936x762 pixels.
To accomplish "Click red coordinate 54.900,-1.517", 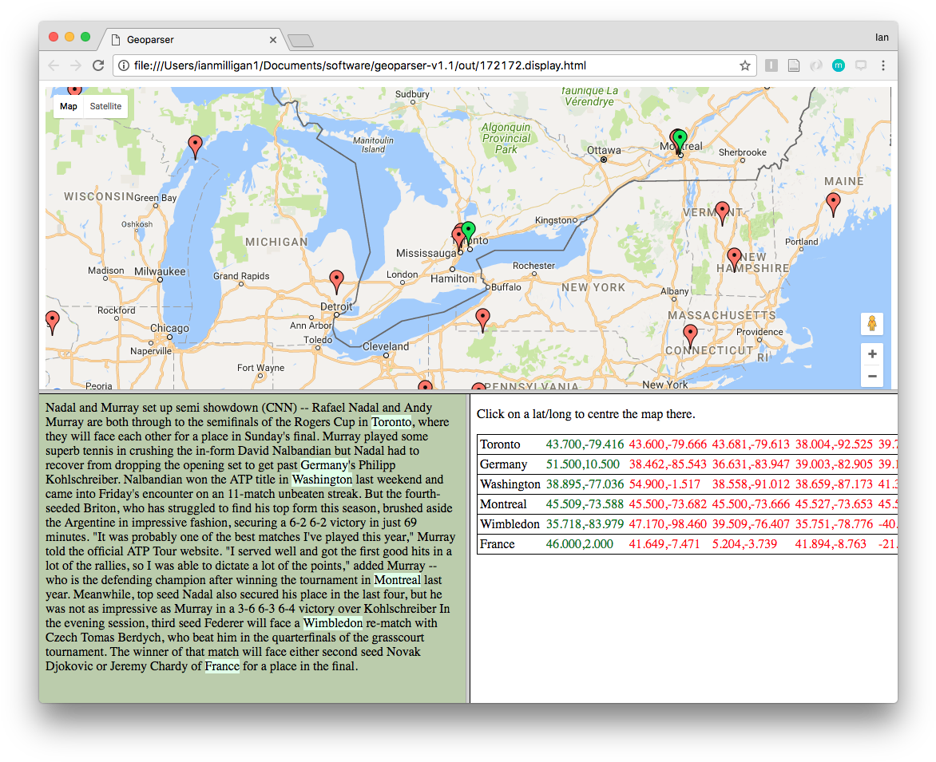I will pyautogui.click(x=664, y=484).
